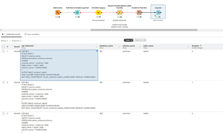Click the Flow Variables tab icon

[x=25, y=34]
